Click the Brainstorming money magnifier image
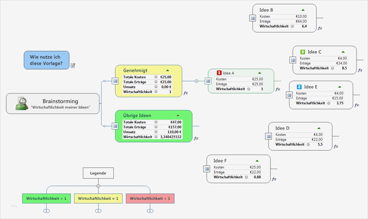Image resolution: width=368 pixels, height=219 pixels. 21,103
